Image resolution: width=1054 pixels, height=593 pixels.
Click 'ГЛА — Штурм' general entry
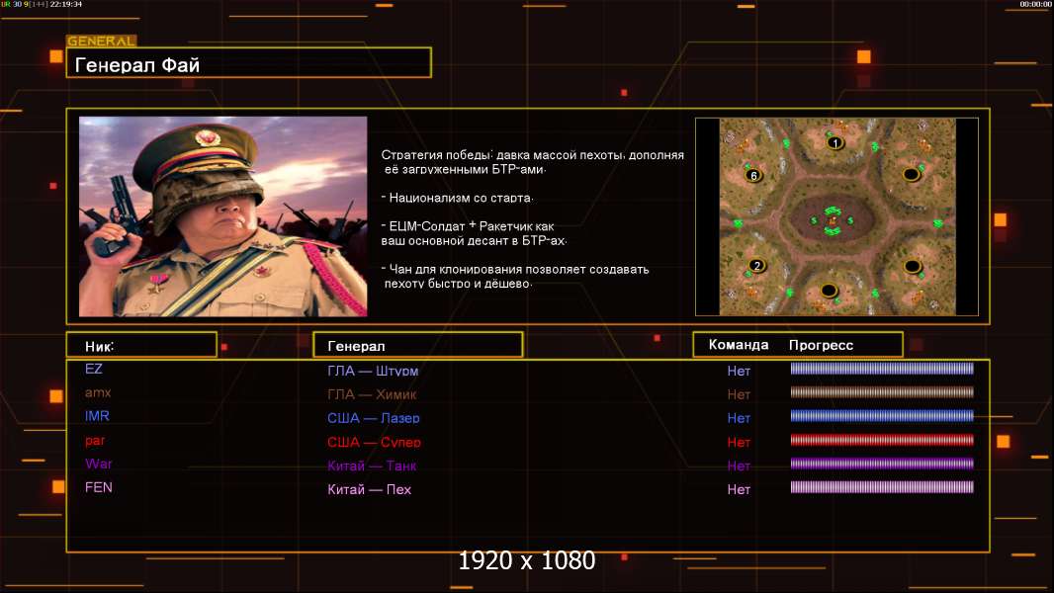pyautogui.click(x=373, y=371)
